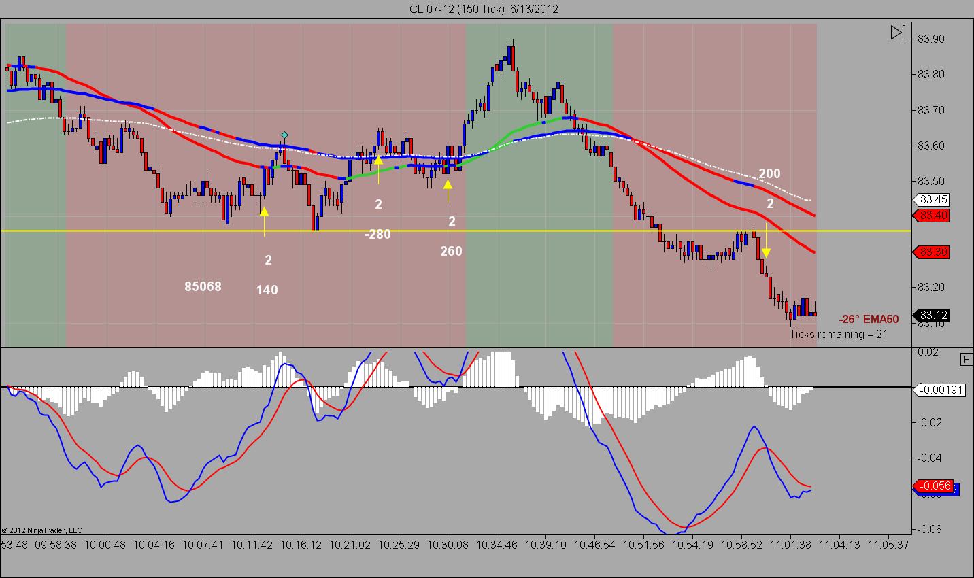Click the 10:46:54 time axis label
Screen dimensions: 974x578
pos(595,545)
